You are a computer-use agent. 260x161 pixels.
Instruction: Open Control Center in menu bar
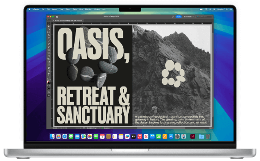tap(214, 9)
